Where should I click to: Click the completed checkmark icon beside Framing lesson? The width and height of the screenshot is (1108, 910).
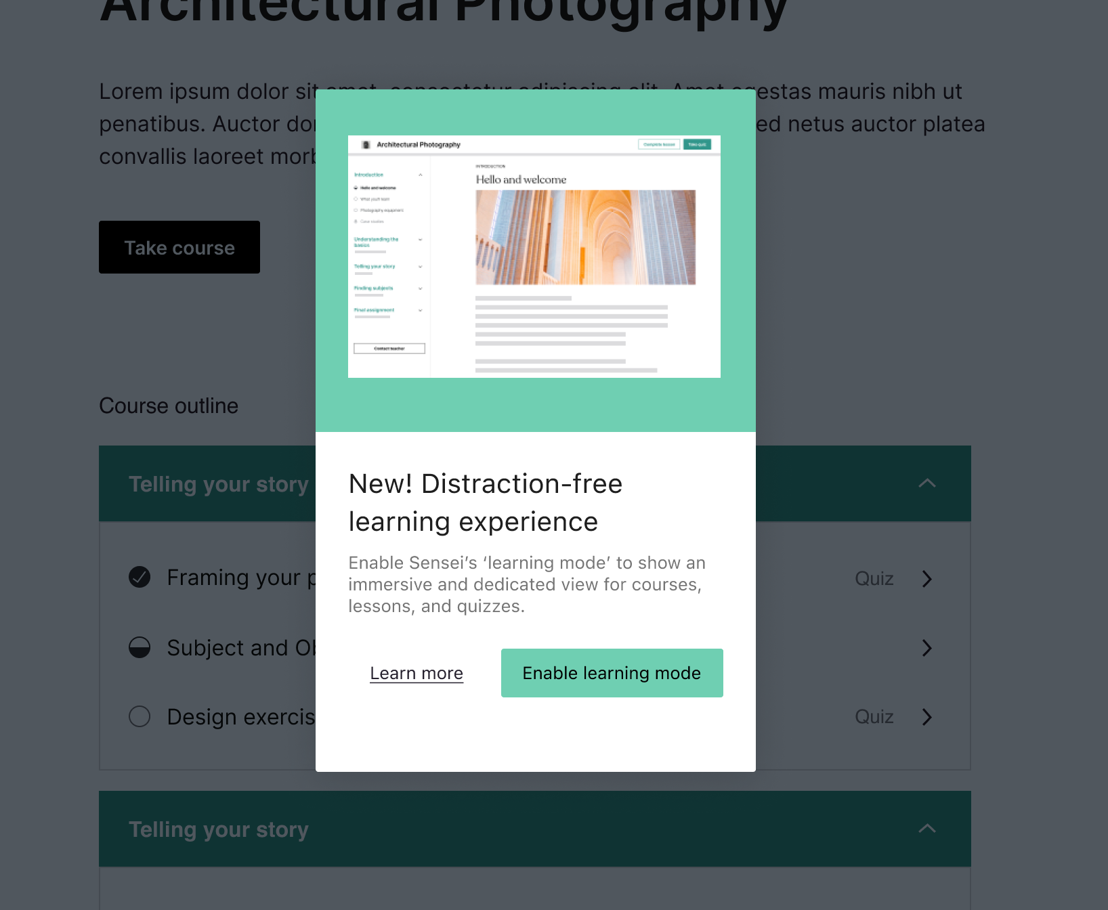click(x=139, y=577)
